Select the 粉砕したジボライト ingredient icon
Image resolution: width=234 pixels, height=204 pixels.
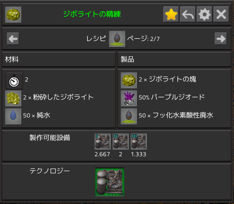13,98
